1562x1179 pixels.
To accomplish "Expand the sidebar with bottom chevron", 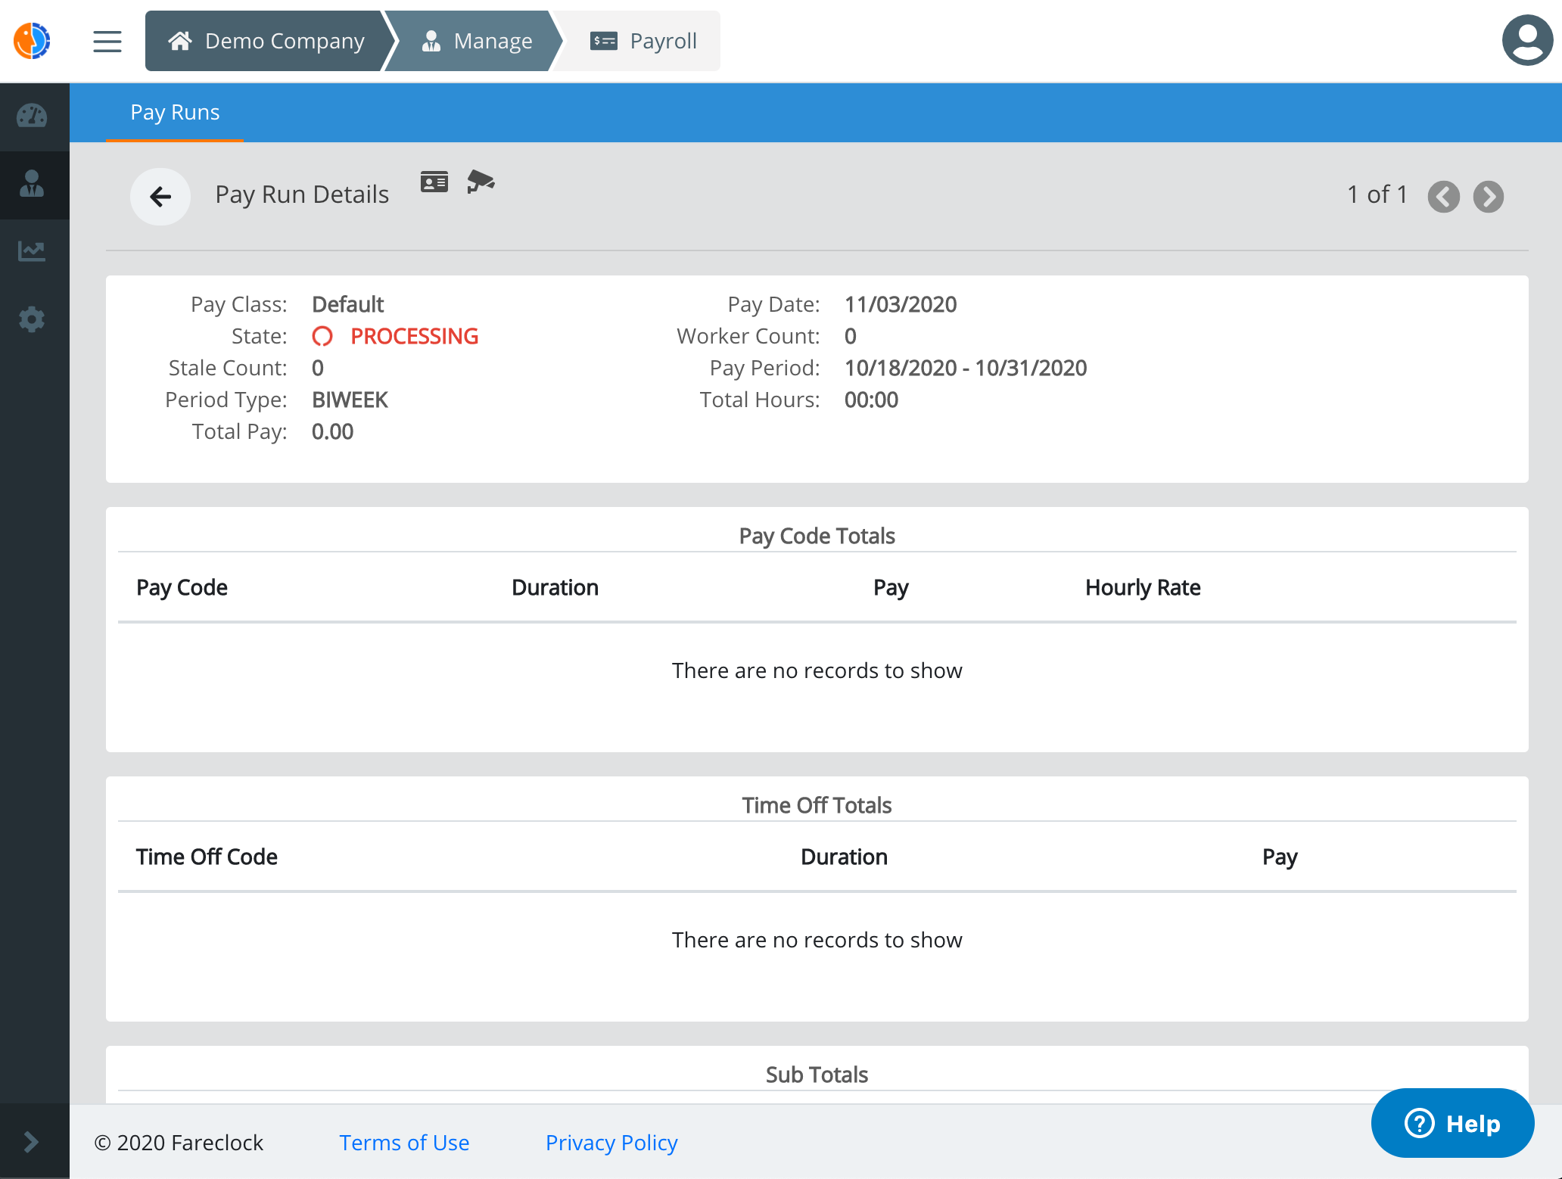I will pos(32,1141).
